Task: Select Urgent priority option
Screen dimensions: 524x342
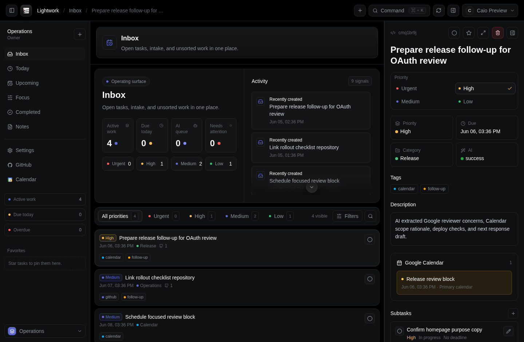Action: (423, 88)
